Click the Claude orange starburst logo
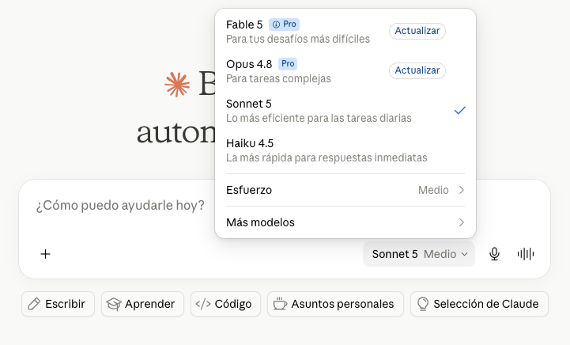This screenshot has width=570, height=345. click(177, 85)
